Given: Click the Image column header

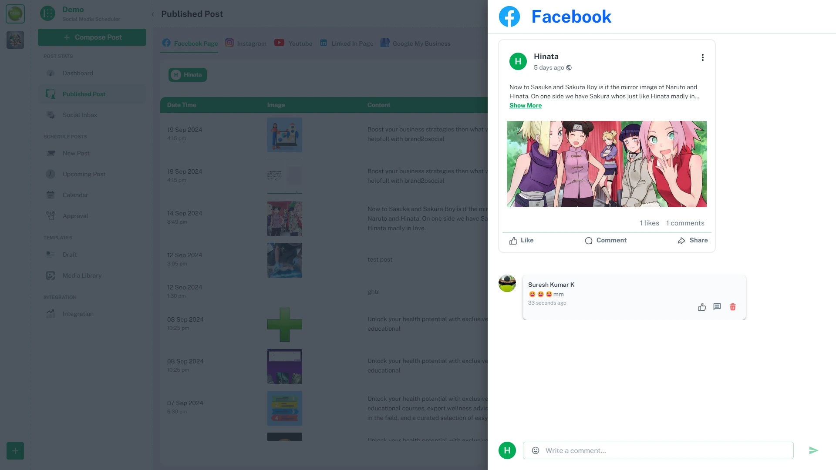Looking at the screenshot, I should (276, 105).
